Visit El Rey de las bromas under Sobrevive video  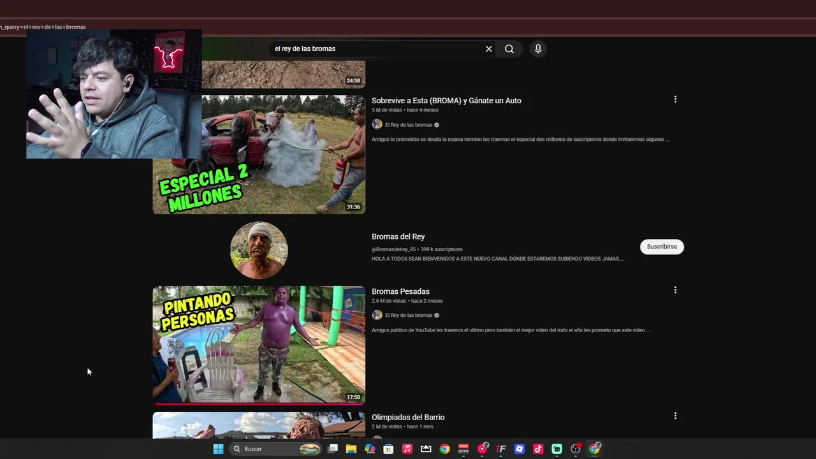409,125
